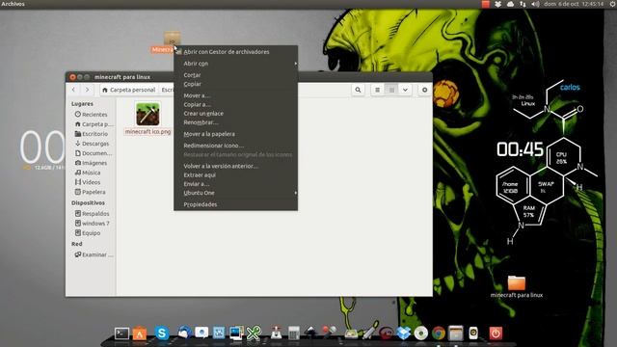617x347 pixels.
Task: Click the red power button in dock
Action: tap(496, 334)
